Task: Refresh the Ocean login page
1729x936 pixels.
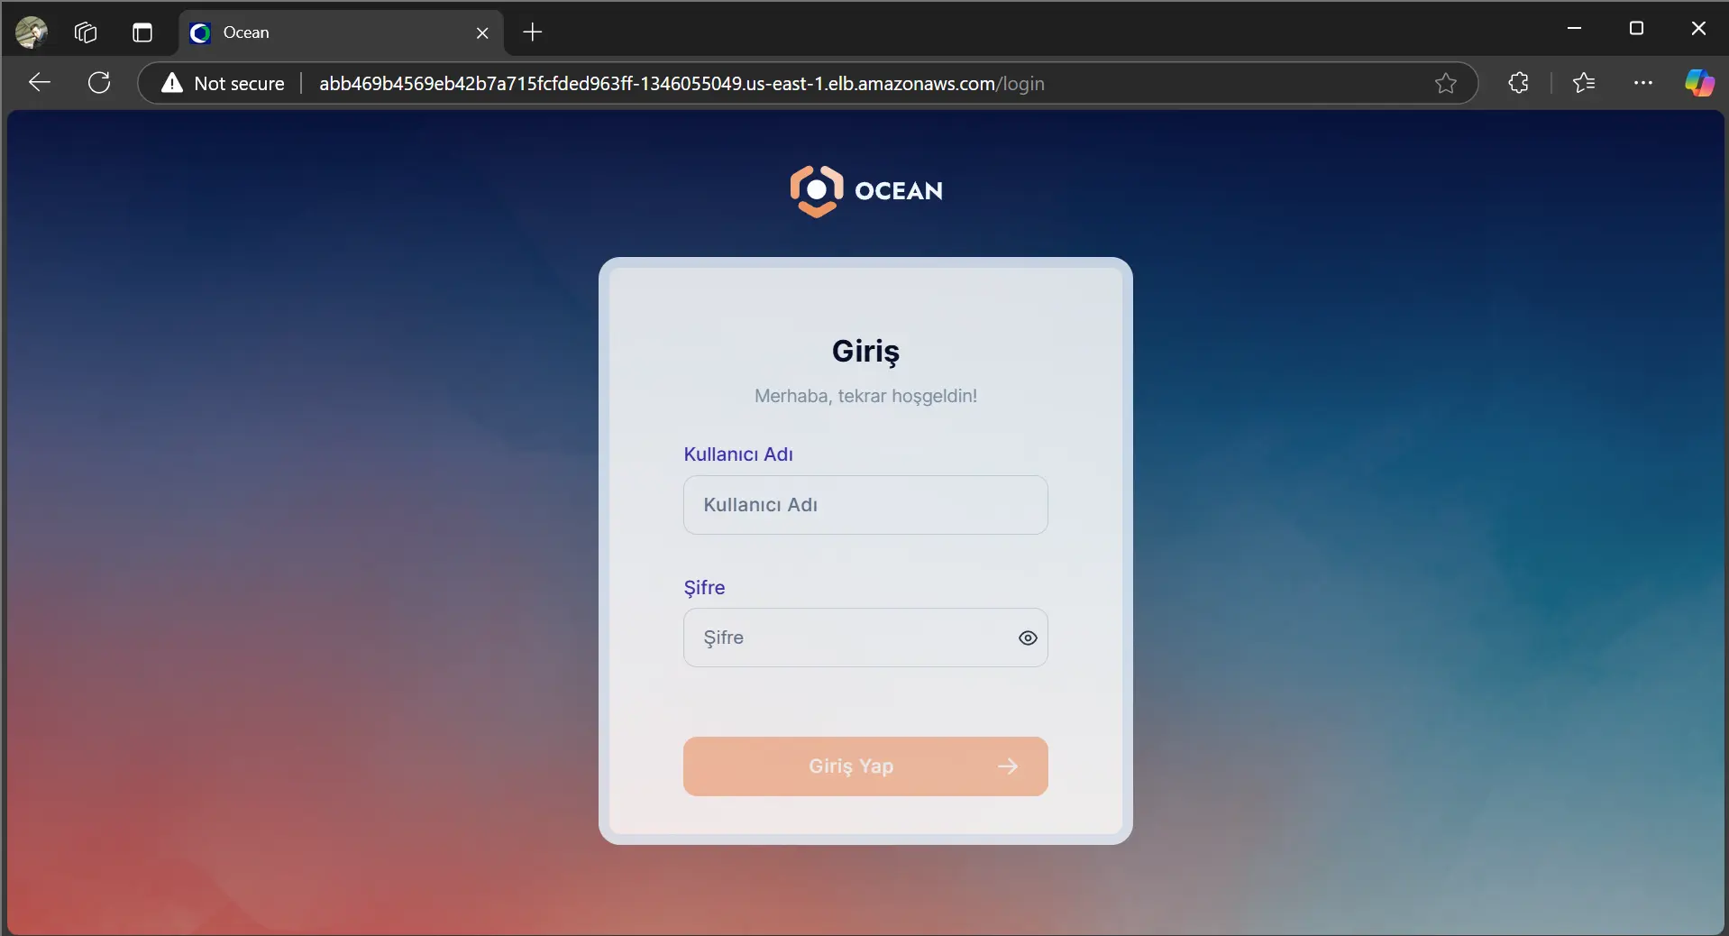Action: click(x=99, y=83)
